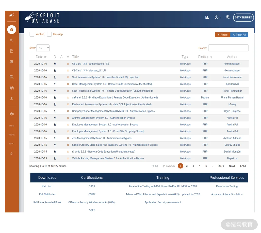261x233 pixels.
Task: Go to page 3 of results
Action: pyautogui.click(x=193, y=166)
